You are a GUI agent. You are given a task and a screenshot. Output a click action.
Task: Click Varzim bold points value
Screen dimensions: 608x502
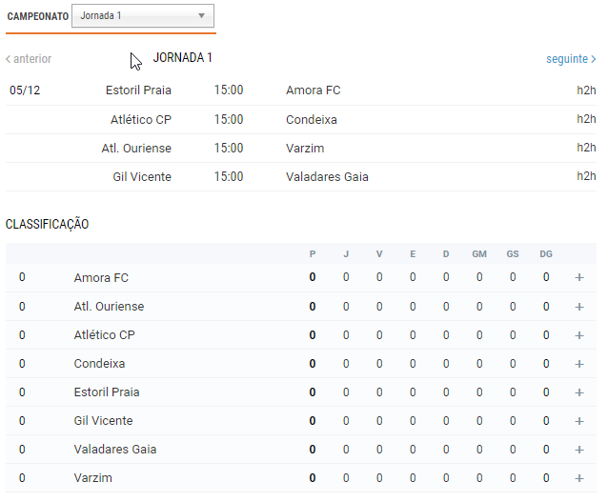(313, 478)
